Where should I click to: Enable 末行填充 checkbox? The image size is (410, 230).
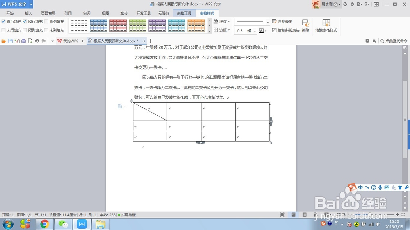pyautogui.click(x=3, y=30)
